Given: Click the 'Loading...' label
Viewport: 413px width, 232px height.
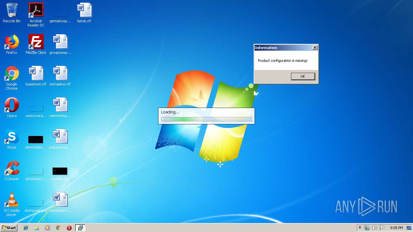Looking at the screenshot, I should pos(170,112).
